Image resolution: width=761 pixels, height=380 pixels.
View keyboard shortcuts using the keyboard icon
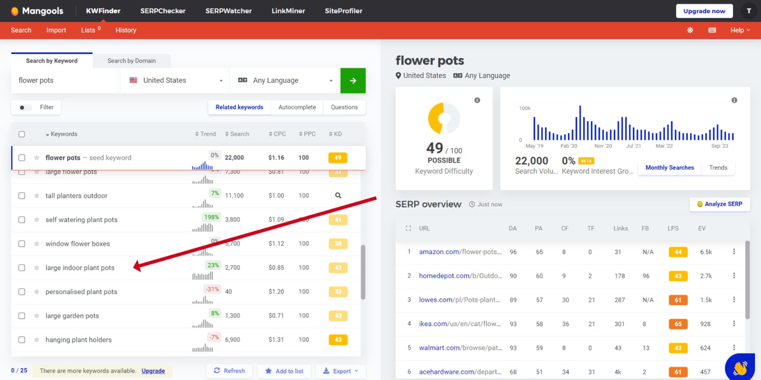tap(712, 30)
